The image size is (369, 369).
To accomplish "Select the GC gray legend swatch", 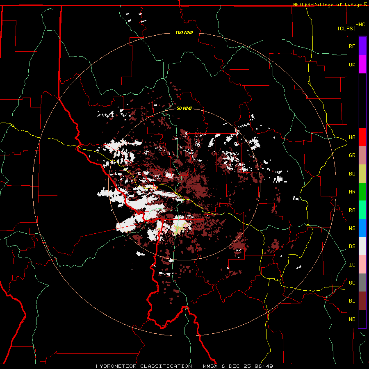I will tap(362, 282).
